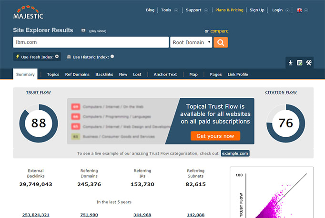Screen dimensions: 325x218
Task: Click the 82,615 Referring Subnets value
Action: click(x=196, y=184)
